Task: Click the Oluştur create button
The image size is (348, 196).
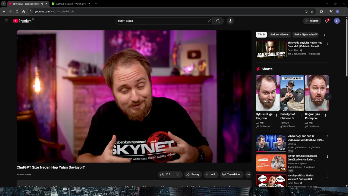Action: (312, 21)
